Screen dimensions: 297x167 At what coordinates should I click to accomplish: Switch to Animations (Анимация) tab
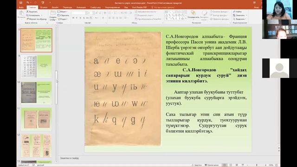click(x=81, y=7)
